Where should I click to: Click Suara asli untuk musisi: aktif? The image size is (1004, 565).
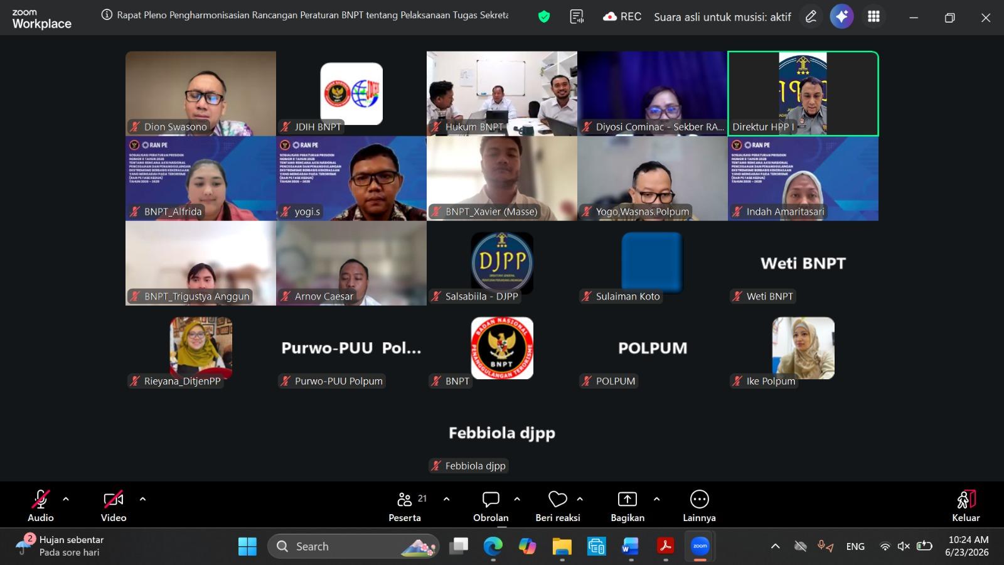pos(722,17)
